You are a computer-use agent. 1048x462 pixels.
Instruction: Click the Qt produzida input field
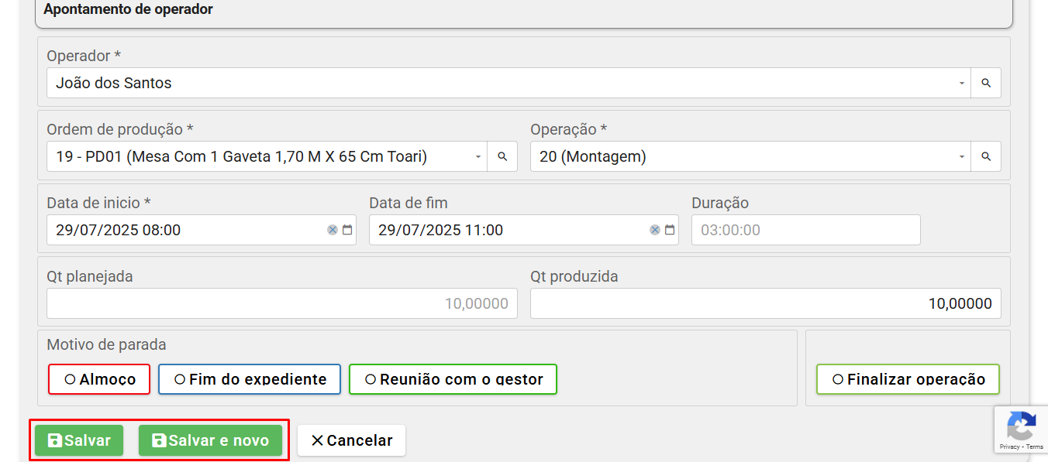pyautogui.click(x=765, y=303)
